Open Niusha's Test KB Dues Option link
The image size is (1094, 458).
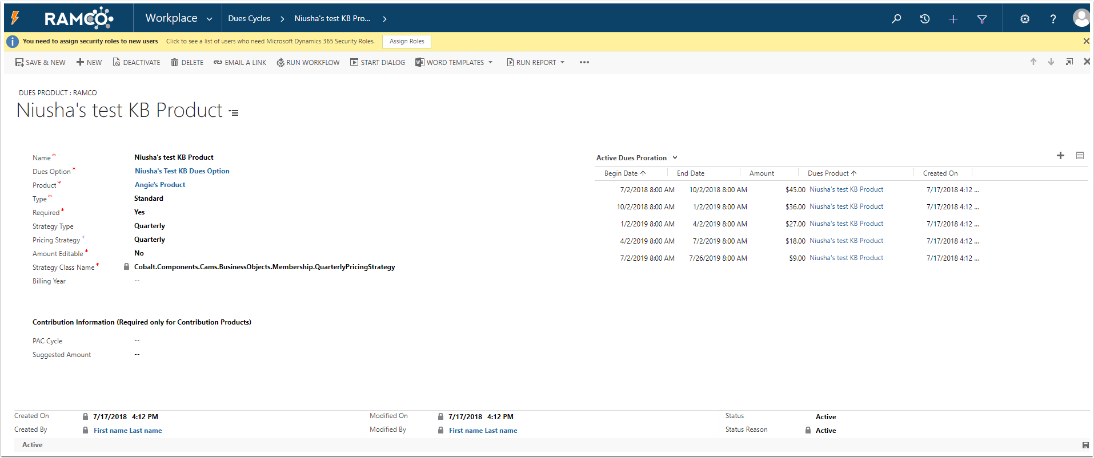pyautogui.click(x=182, y=171)
